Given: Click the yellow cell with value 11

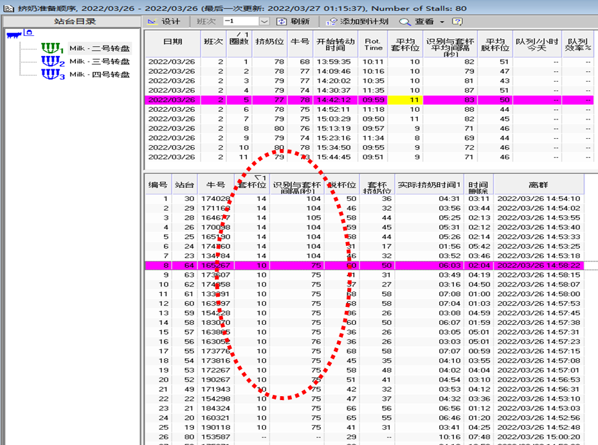Looking at the screenshot, I should pos(405,100).
